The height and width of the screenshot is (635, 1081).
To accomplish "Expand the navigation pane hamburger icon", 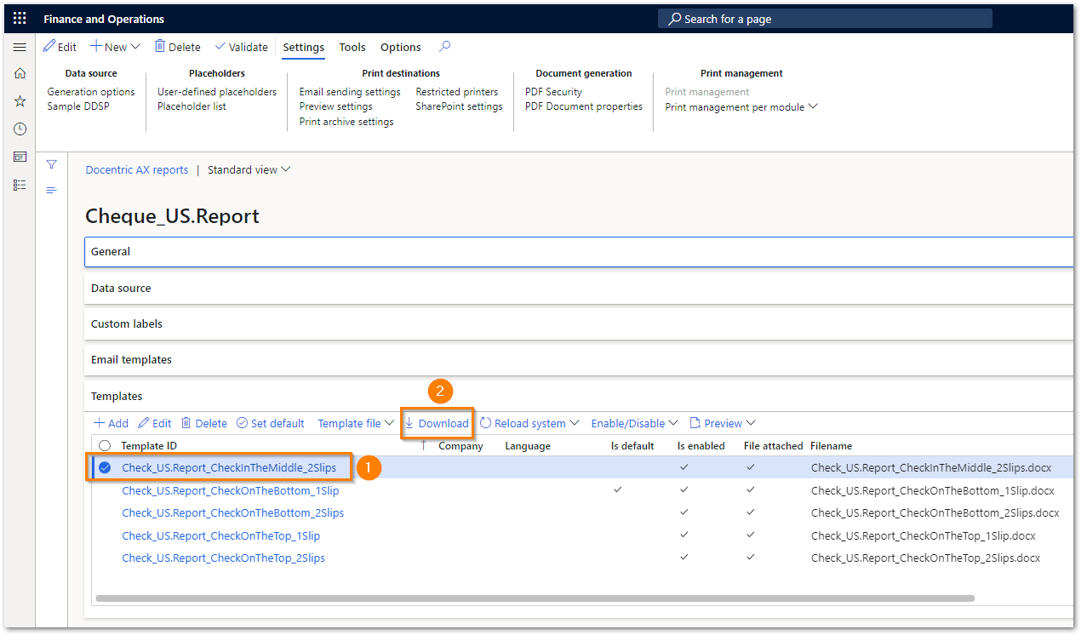I will tap(20, 47).
